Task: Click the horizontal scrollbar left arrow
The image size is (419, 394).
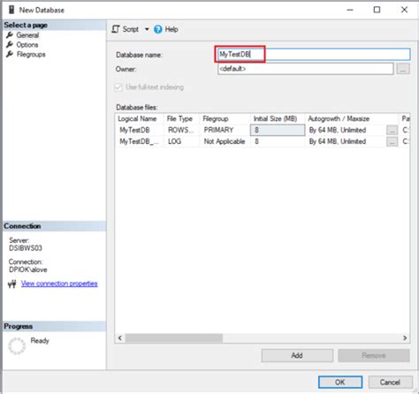Action: click(120, 338)
